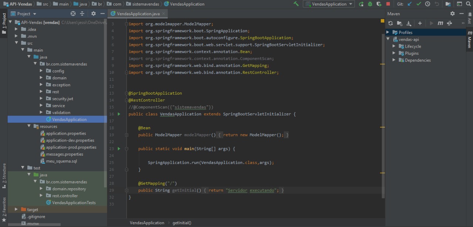Click getInitial() in the bottom breadcrumb
Screen dimensions: 473x227
182,223
